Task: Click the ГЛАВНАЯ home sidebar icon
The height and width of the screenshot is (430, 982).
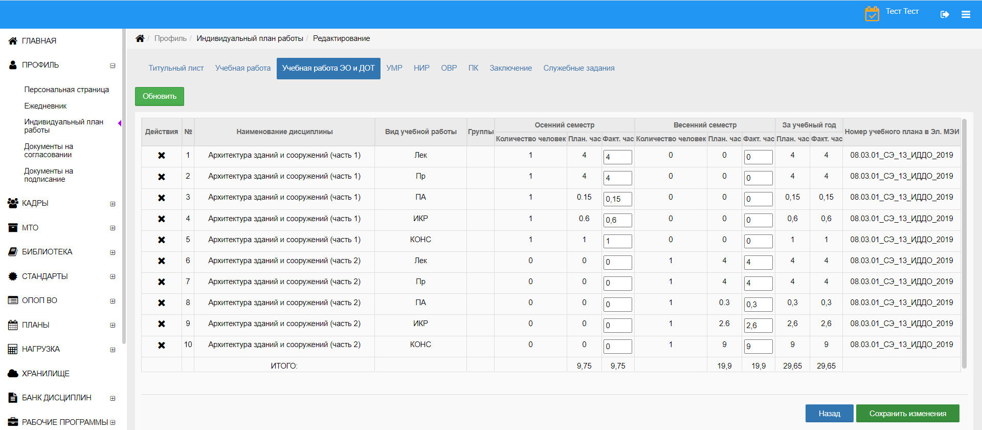Action: [13, 41]
